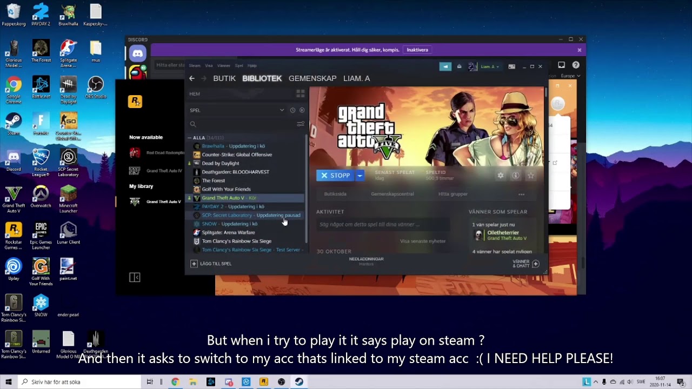
Task: Mark GTA V as favorite star
Action: (x=531, y=176)
